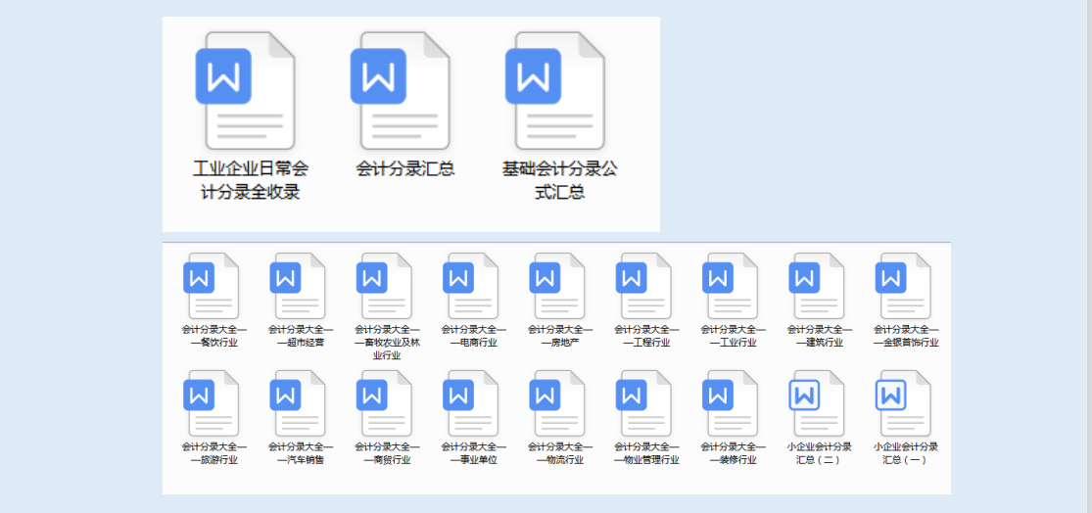
Task: Click the 物流行业 document icon
Action: click(557, 403)
